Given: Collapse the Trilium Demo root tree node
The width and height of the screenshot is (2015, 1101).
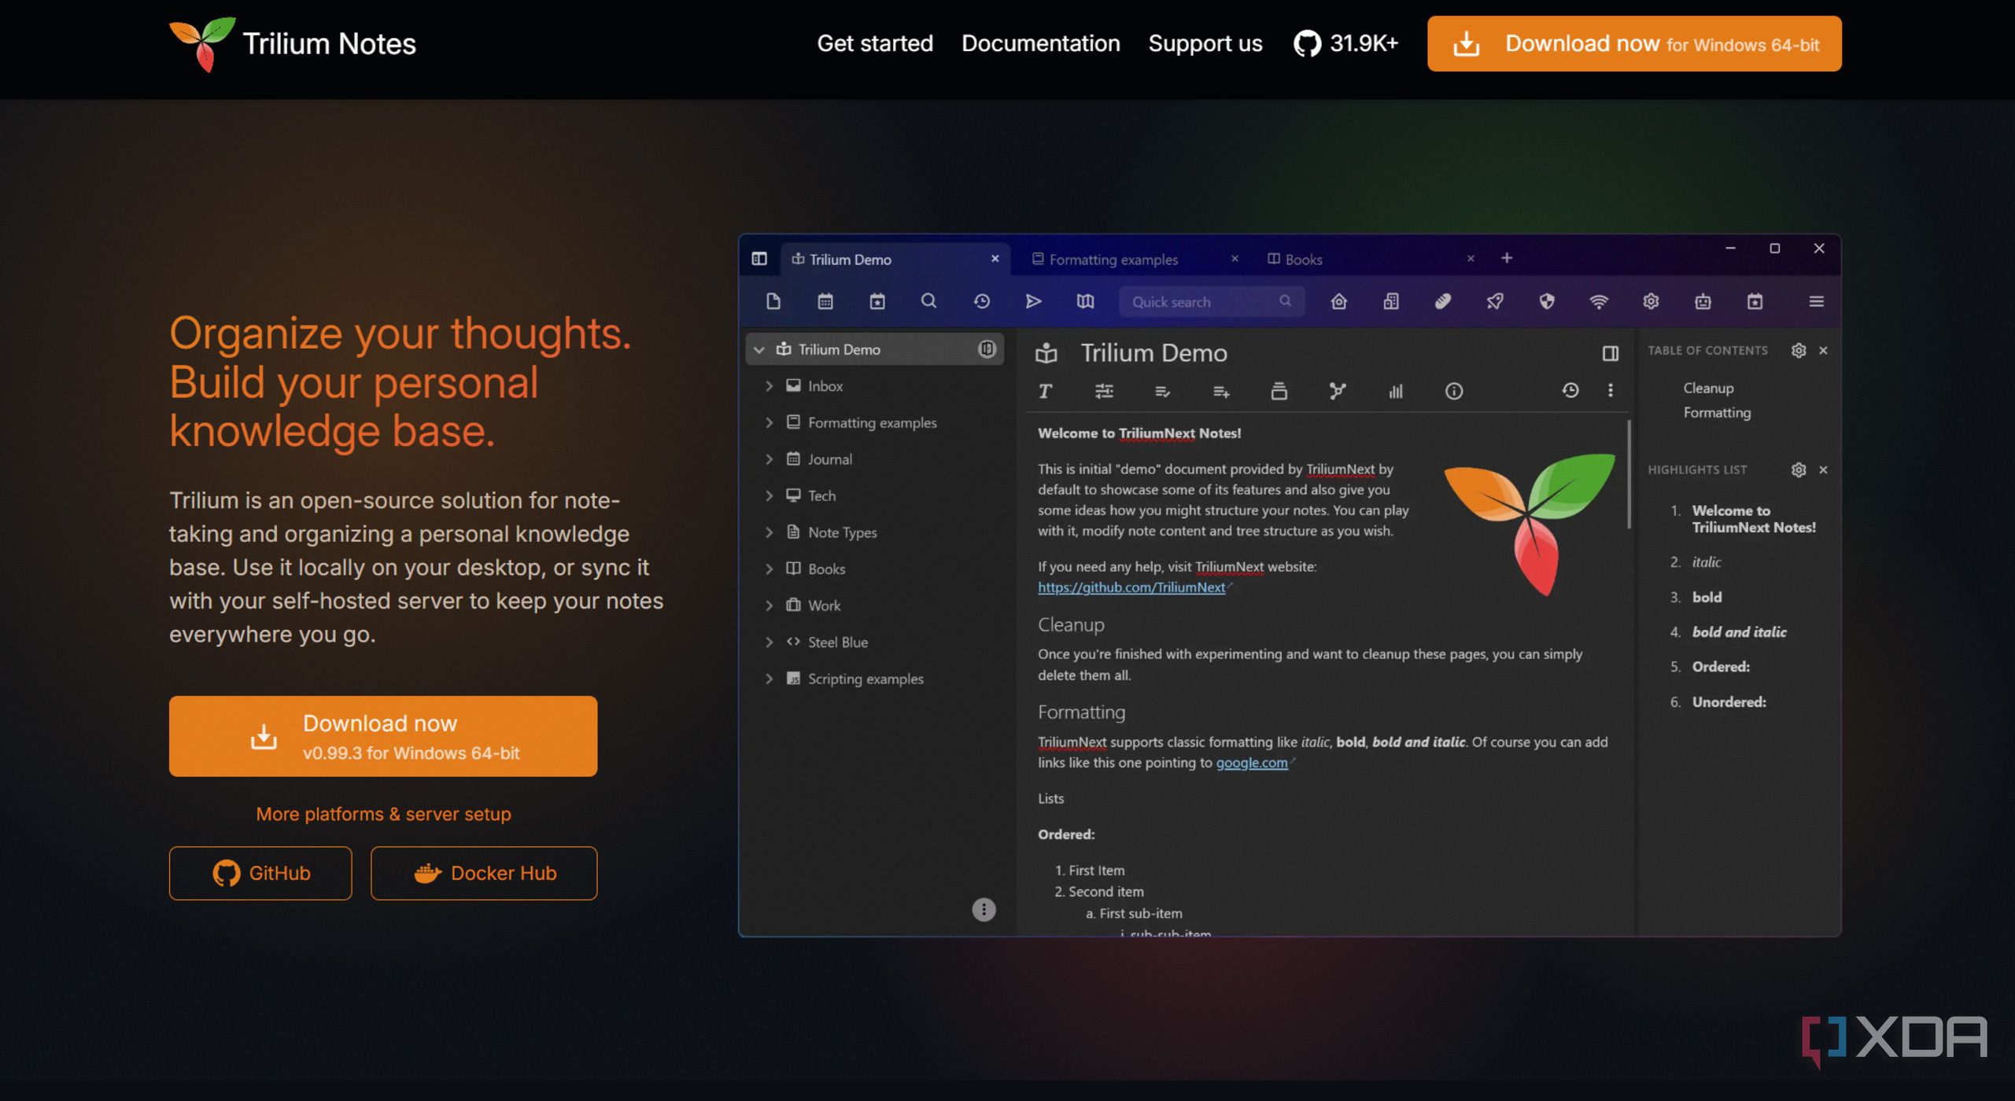Looking at the screenshot, I should click(x=758, y=349).
